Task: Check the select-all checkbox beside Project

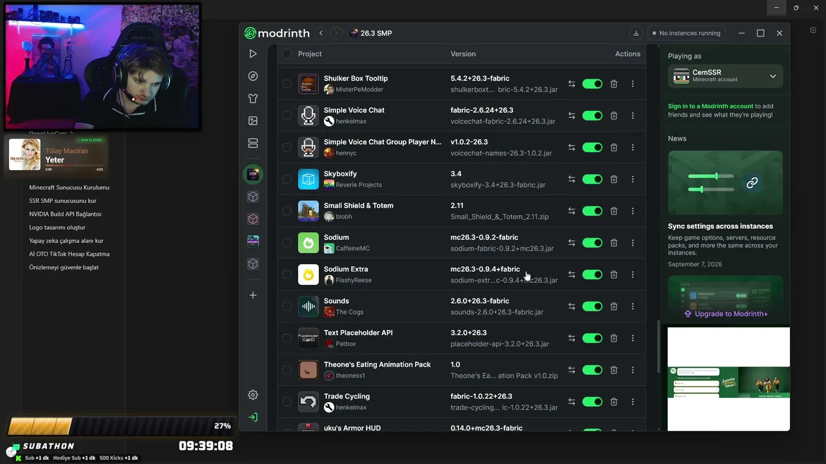Action: 287,54
